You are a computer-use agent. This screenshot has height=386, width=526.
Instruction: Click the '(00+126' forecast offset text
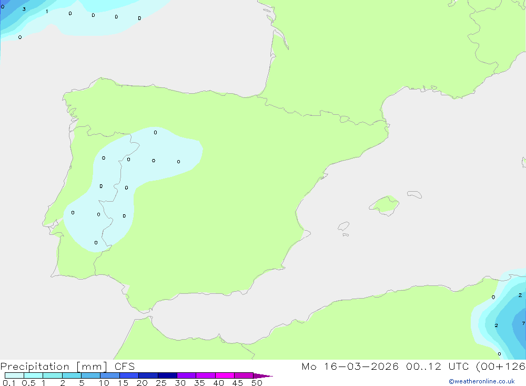[501, 366]
